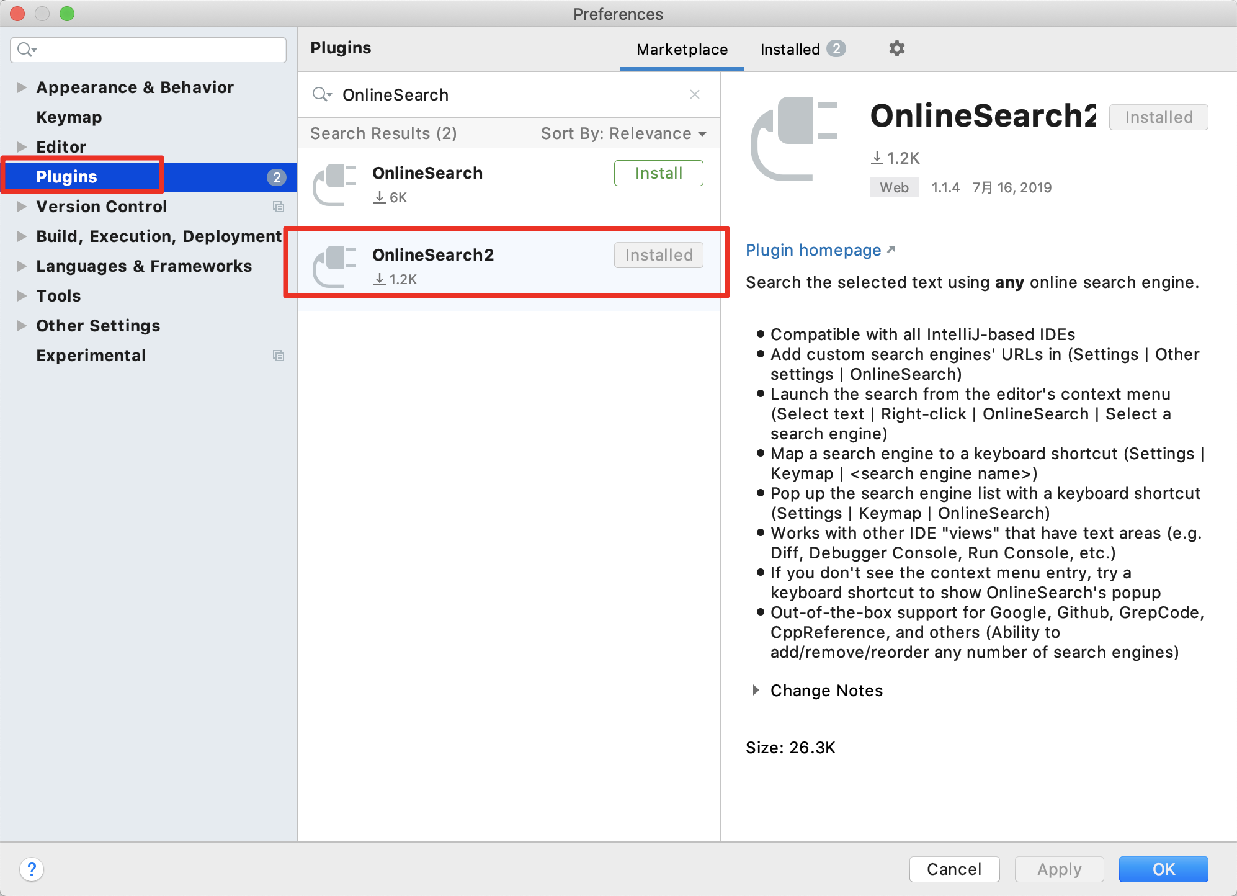Switch to the Marketplace tab
1237x896 pixels.
[x=682, y=49]
